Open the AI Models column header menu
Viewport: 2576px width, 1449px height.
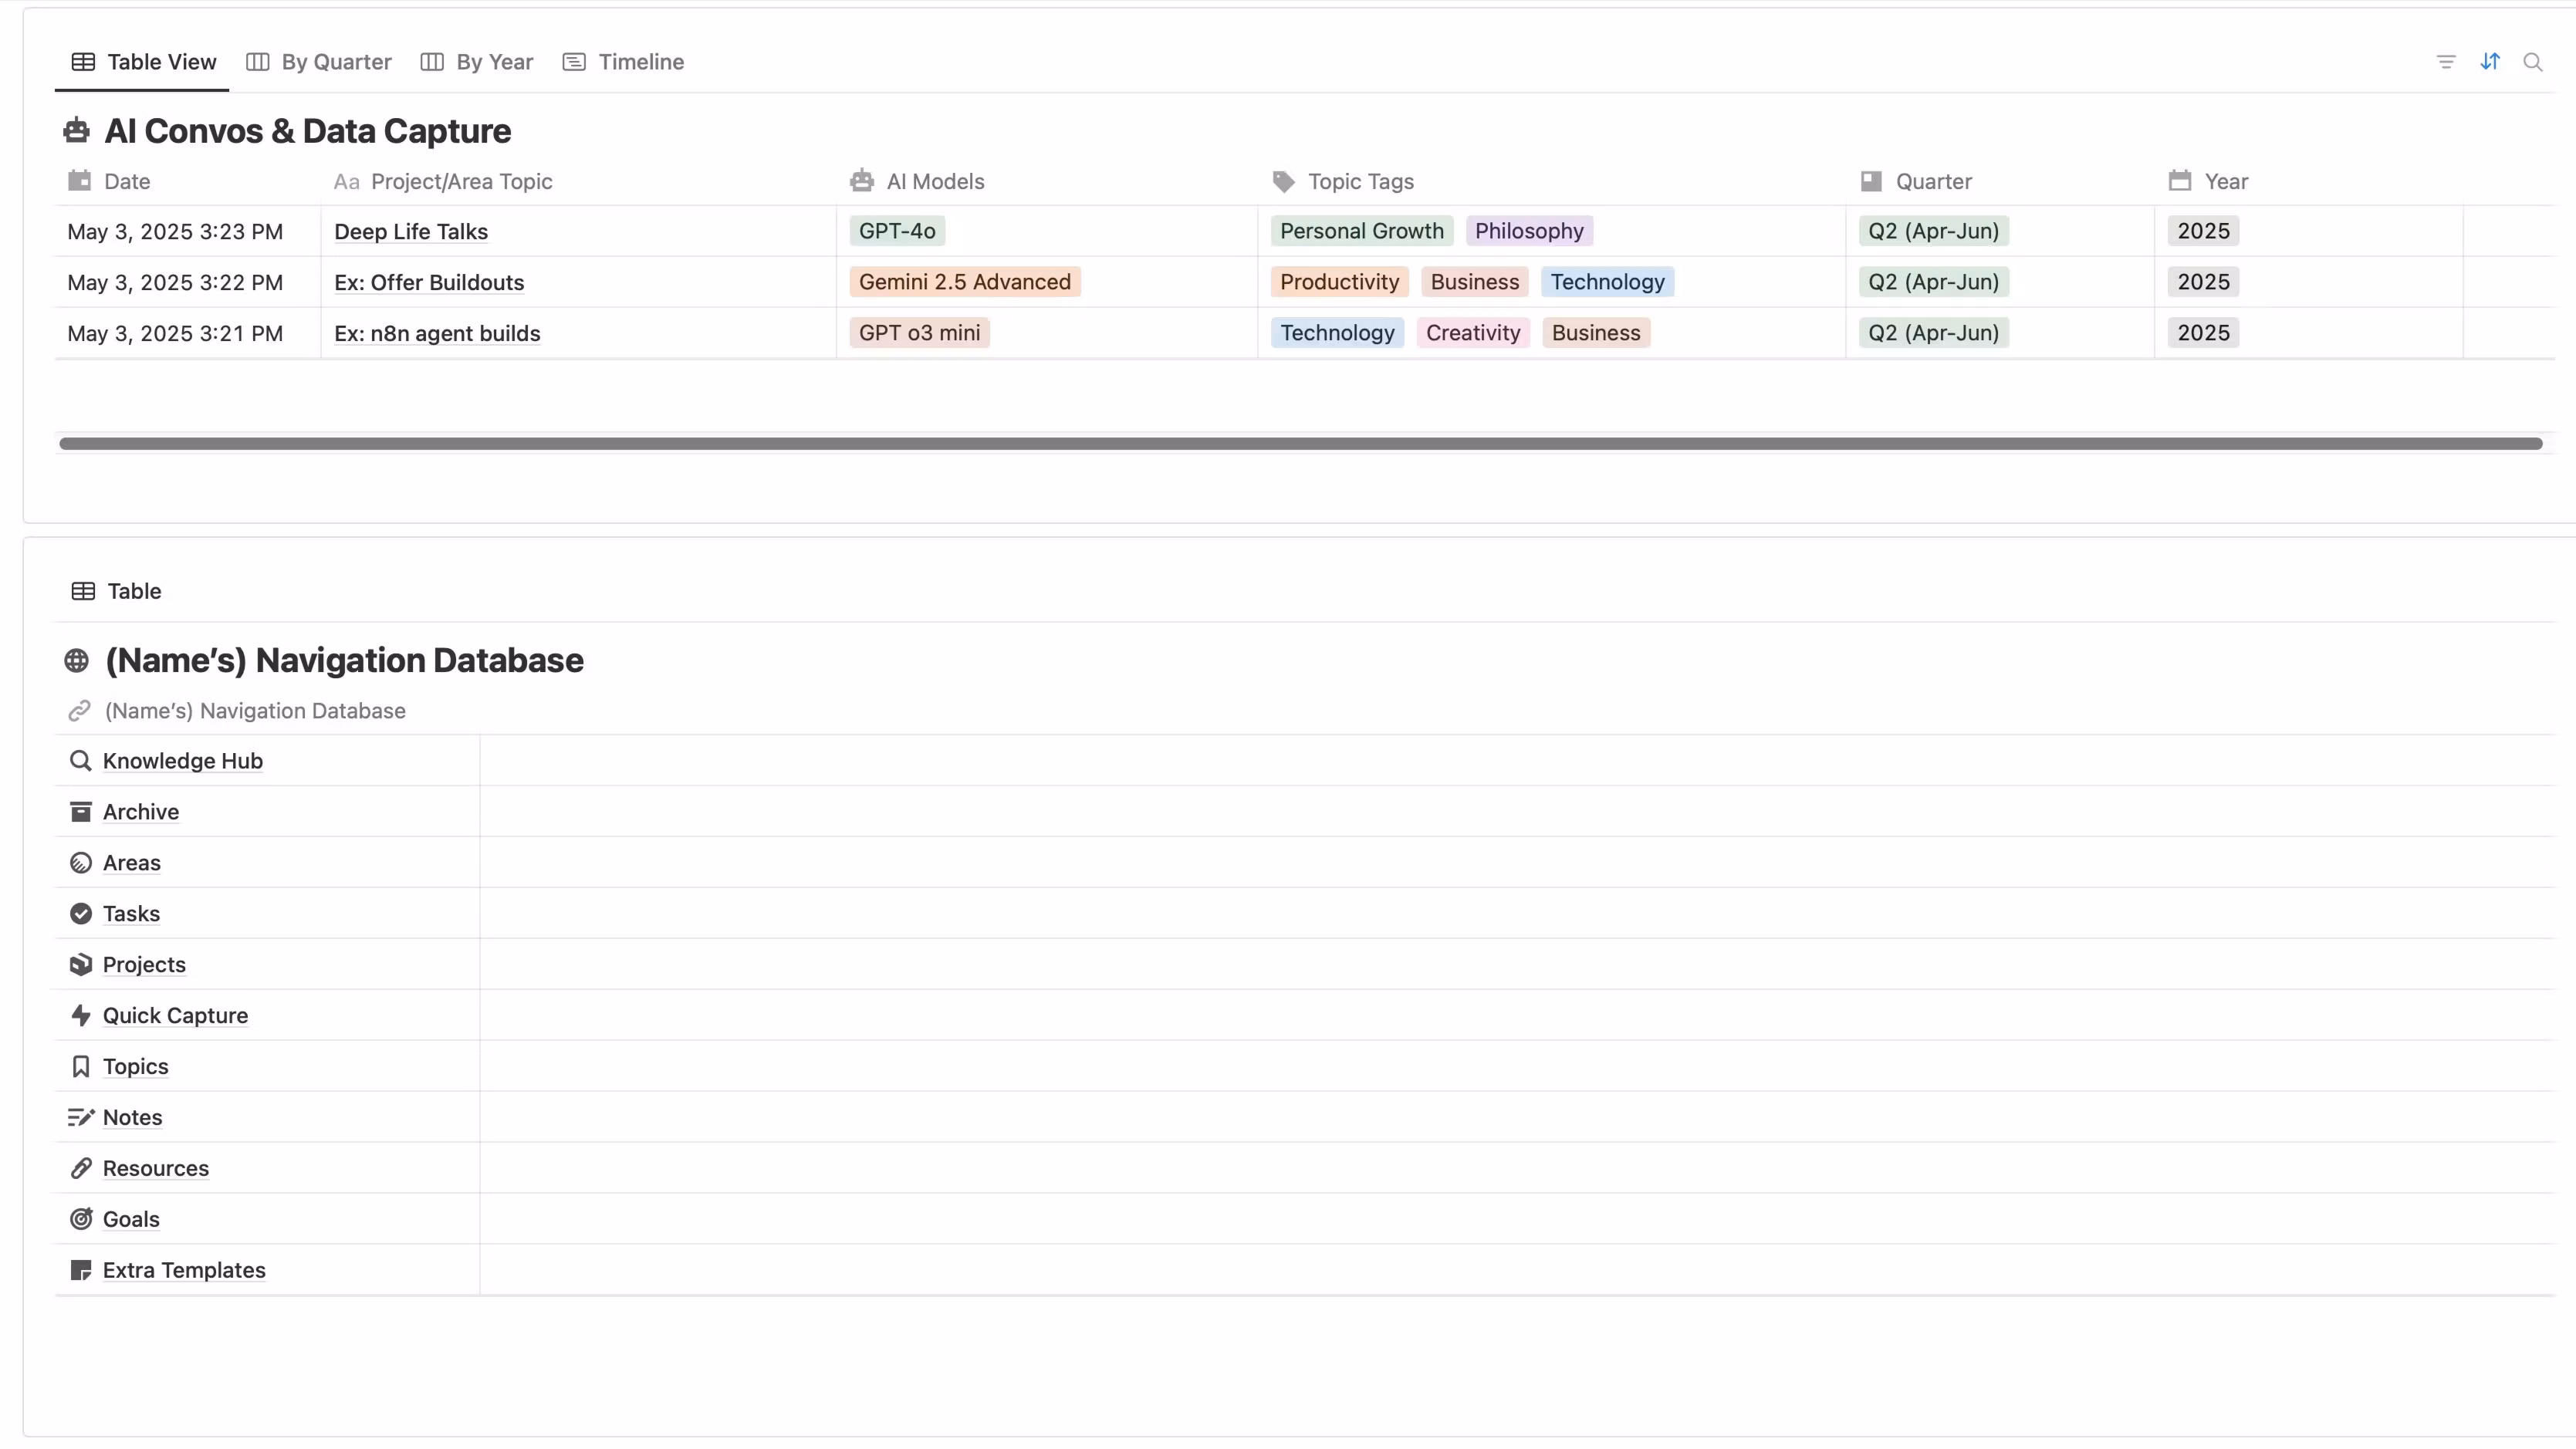point(934,182)
